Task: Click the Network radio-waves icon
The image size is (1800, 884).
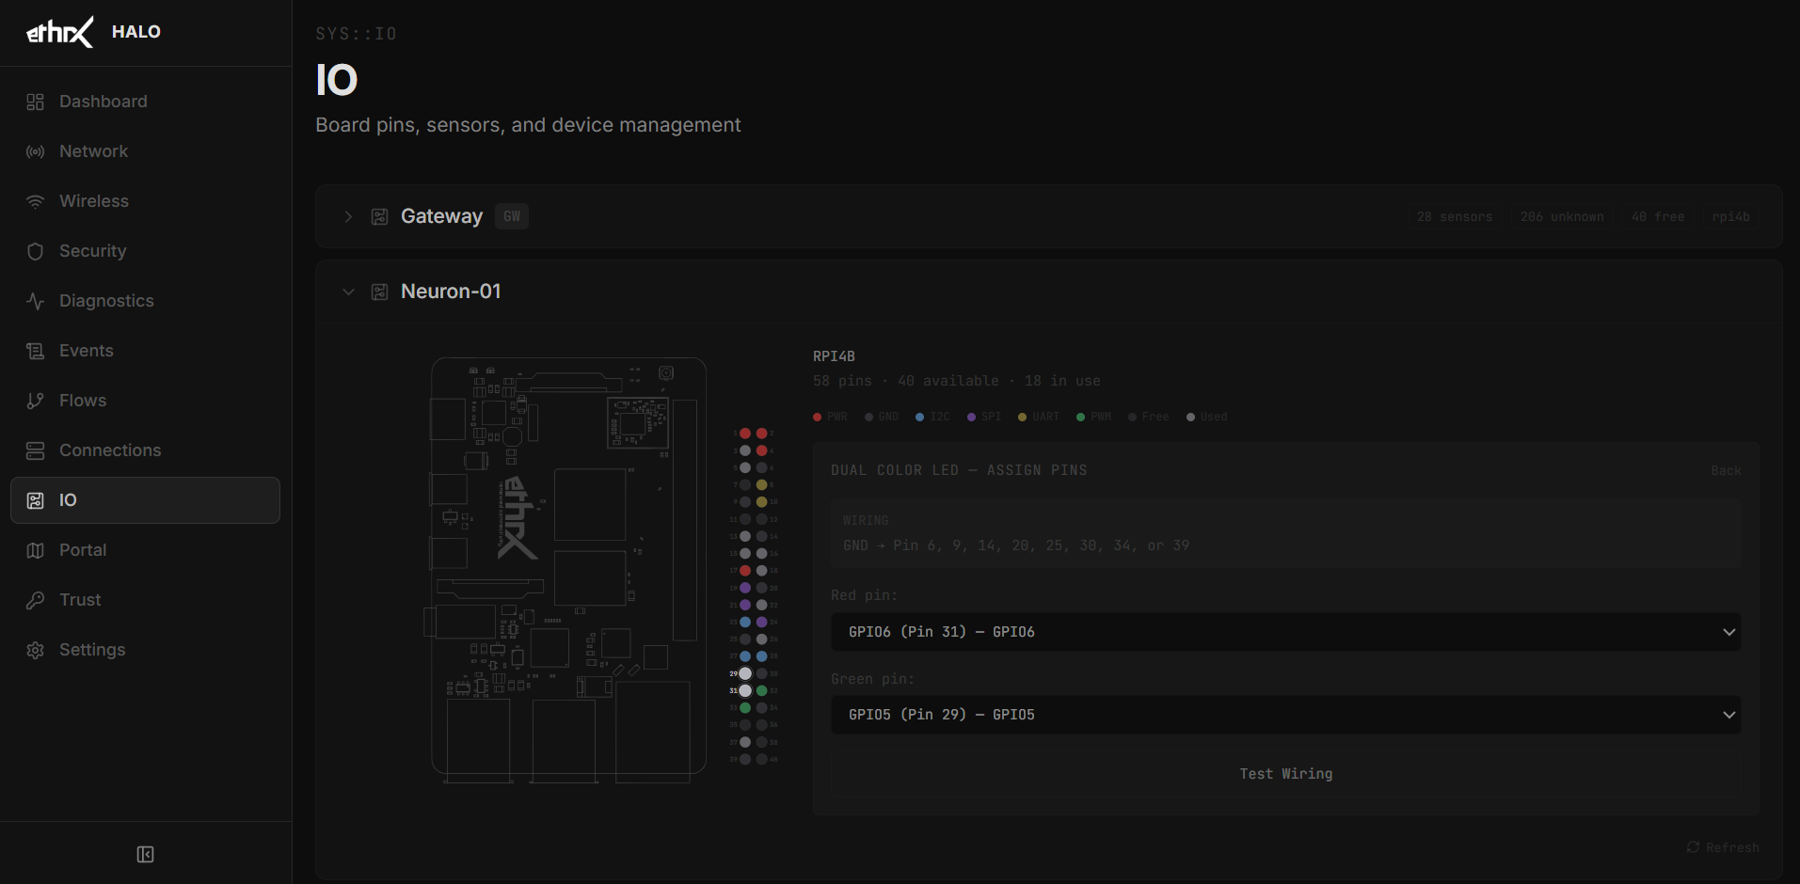Action: point(35,151)
